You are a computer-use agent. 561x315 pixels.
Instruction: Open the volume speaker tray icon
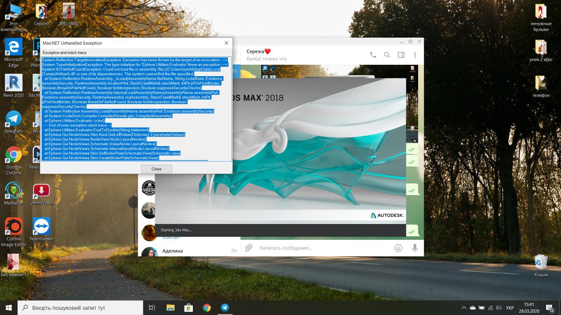499,308
